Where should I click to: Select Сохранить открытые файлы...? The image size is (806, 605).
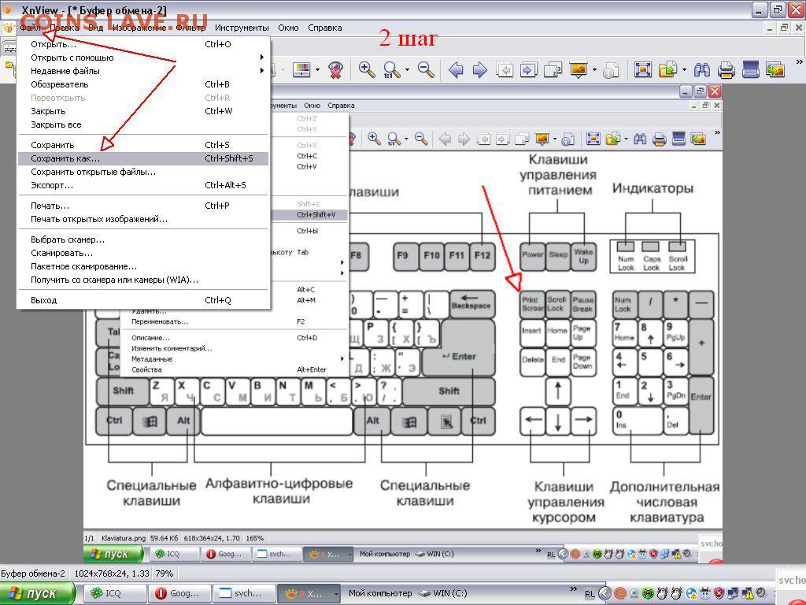tap(143, 172)
